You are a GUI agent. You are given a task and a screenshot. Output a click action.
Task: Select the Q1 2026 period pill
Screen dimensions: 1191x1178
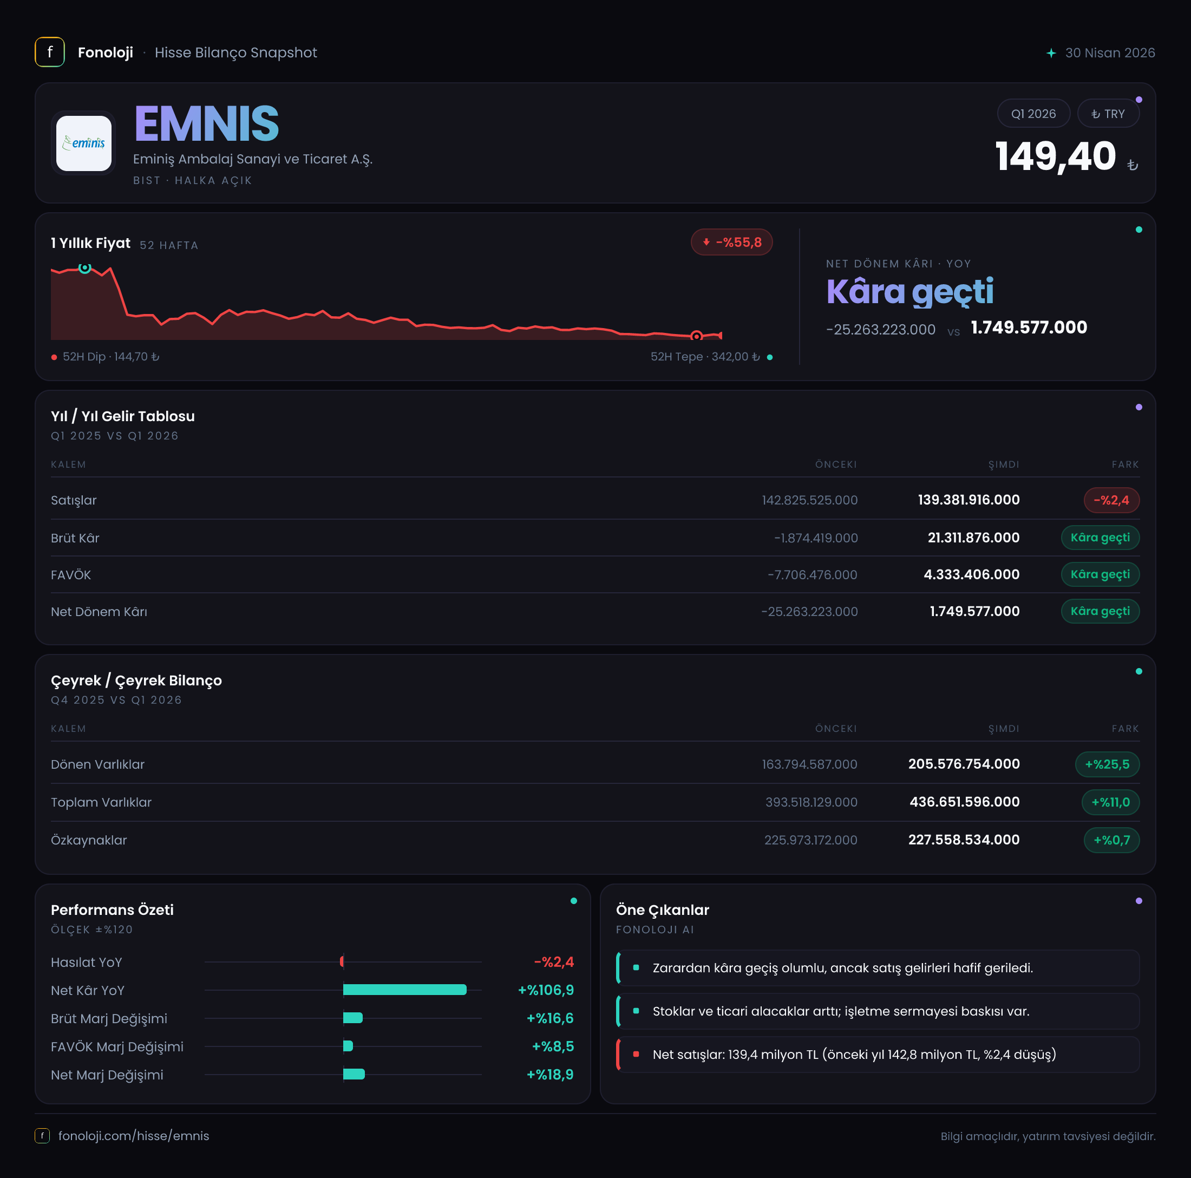pyautogui.click(x=1033, y=114)
